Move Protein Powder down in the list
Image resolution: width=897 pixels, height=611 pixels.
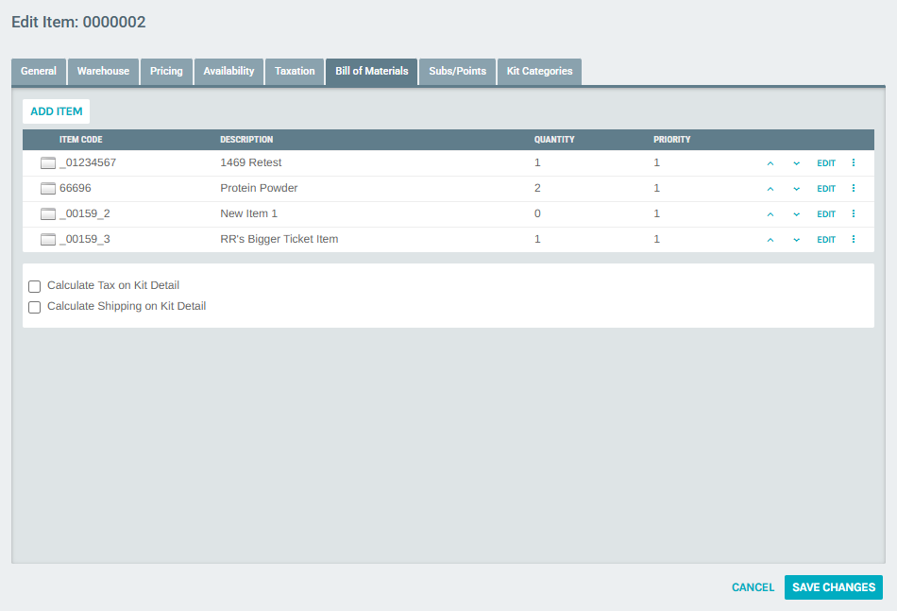click(796, 188)
